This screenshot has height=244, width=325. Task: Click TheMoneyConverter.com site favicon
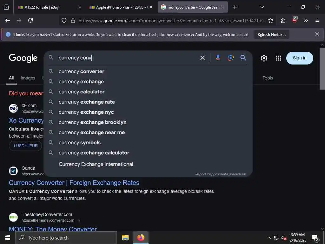pos(13,217)
